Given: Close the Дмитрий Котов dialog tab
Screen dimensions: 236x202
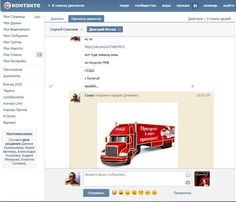Looking at the screenshot, I should pyautogui.click(x=119, y=30).
